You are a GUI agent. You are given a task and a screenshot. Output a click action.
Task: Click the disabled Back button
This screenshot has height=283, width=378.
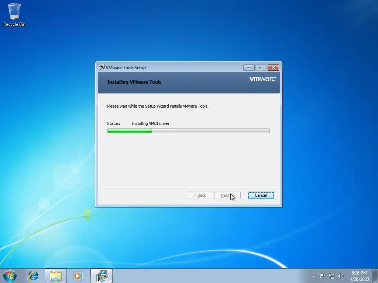tap(200, 195)
